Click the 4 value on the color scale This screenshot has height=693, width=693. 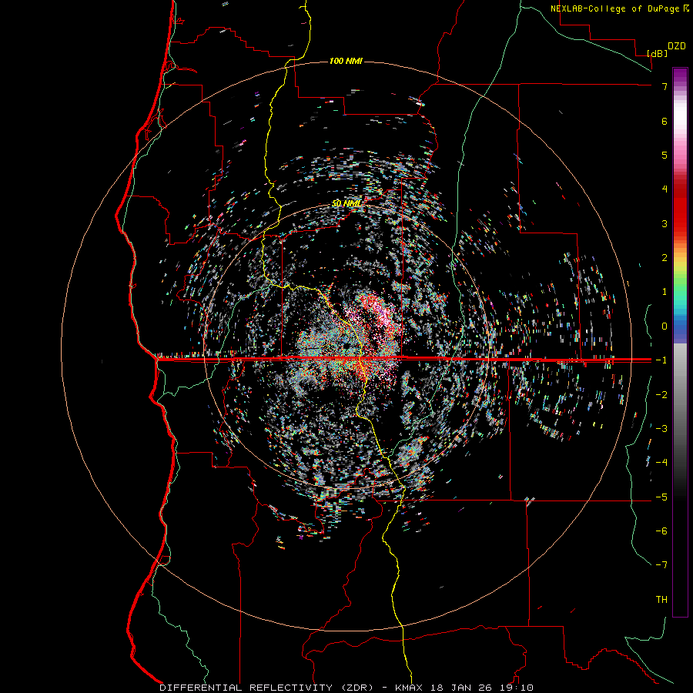(x=665, y=189)
